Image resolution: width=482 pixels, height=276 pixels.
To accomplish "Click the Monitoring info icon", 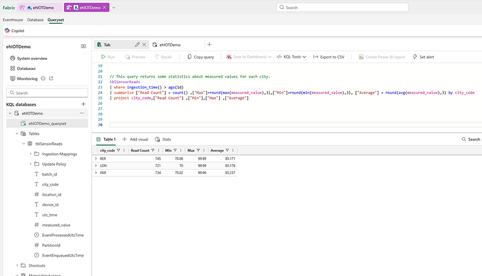I will 43,79.
